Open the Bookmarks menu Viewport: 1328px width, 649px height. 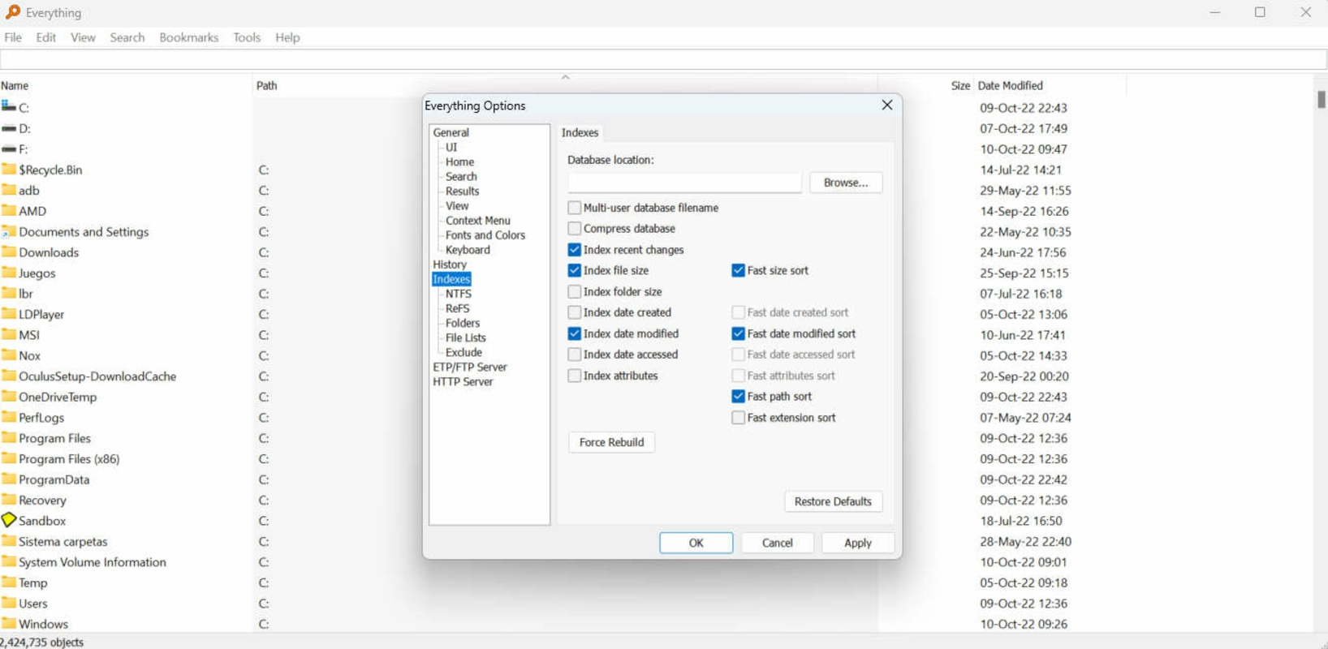click(x=189, y=37)
